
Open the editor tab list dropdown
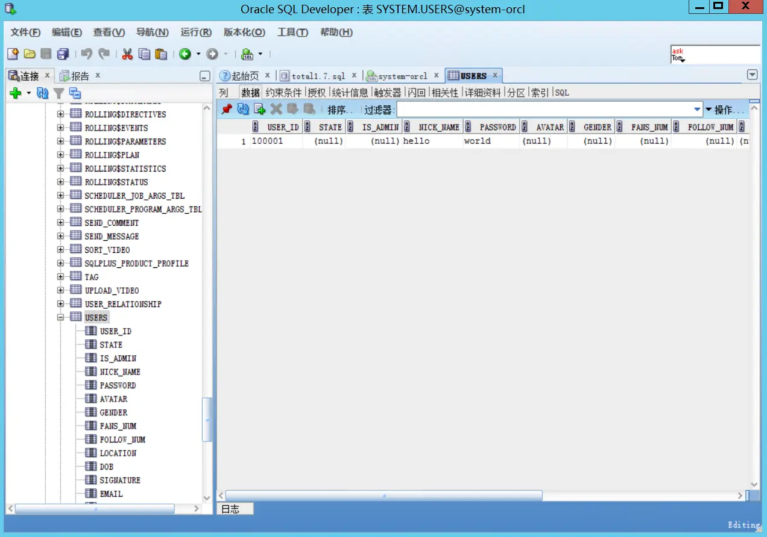click(x=752, y=75)
